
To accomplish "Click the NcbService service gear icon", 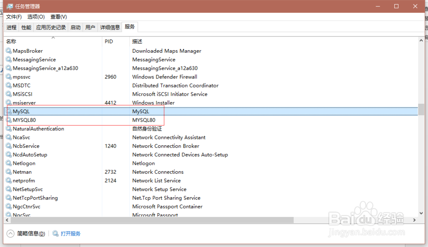I will [9, 146].
